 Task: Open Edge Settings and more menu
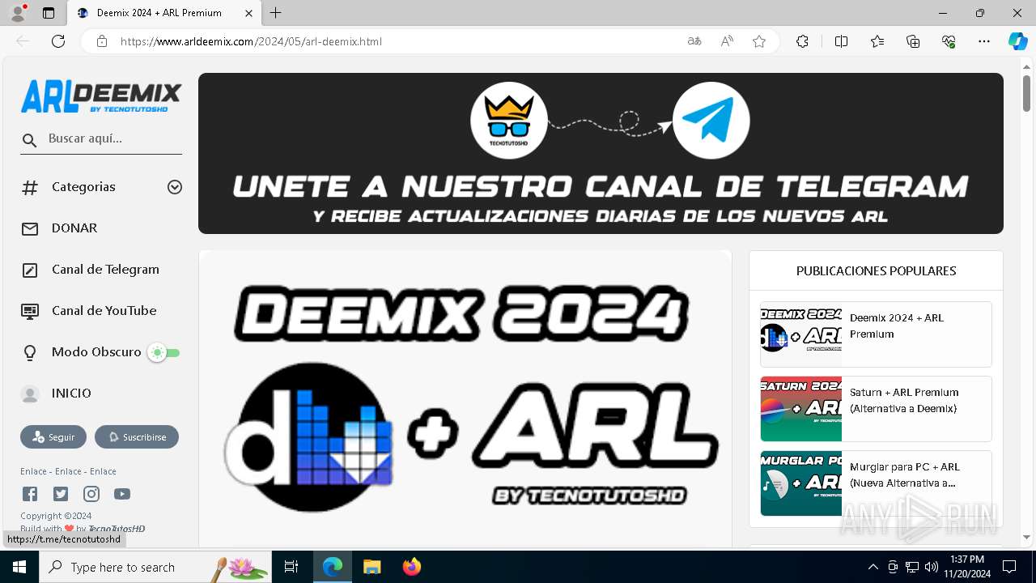coord(984,41)
